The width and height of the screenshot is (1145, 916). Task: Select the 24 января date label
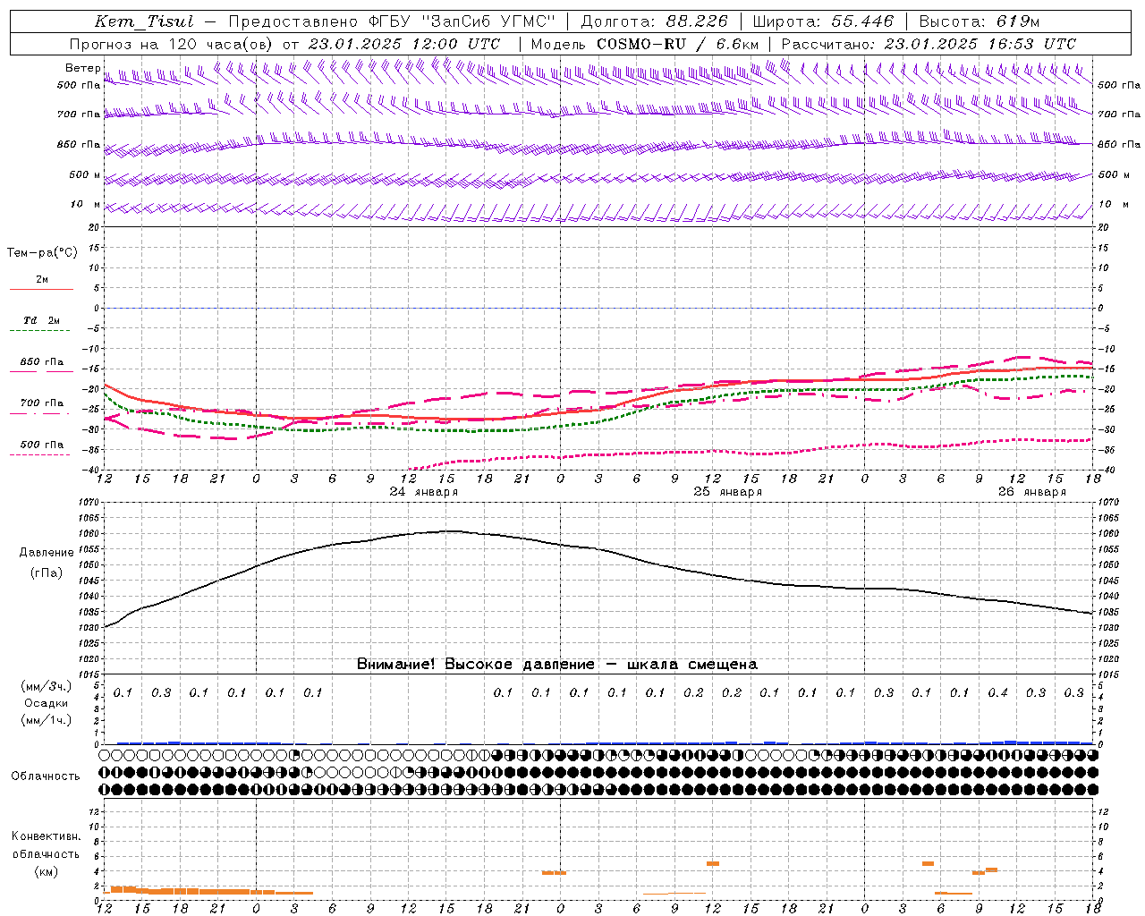click(424, 492)
